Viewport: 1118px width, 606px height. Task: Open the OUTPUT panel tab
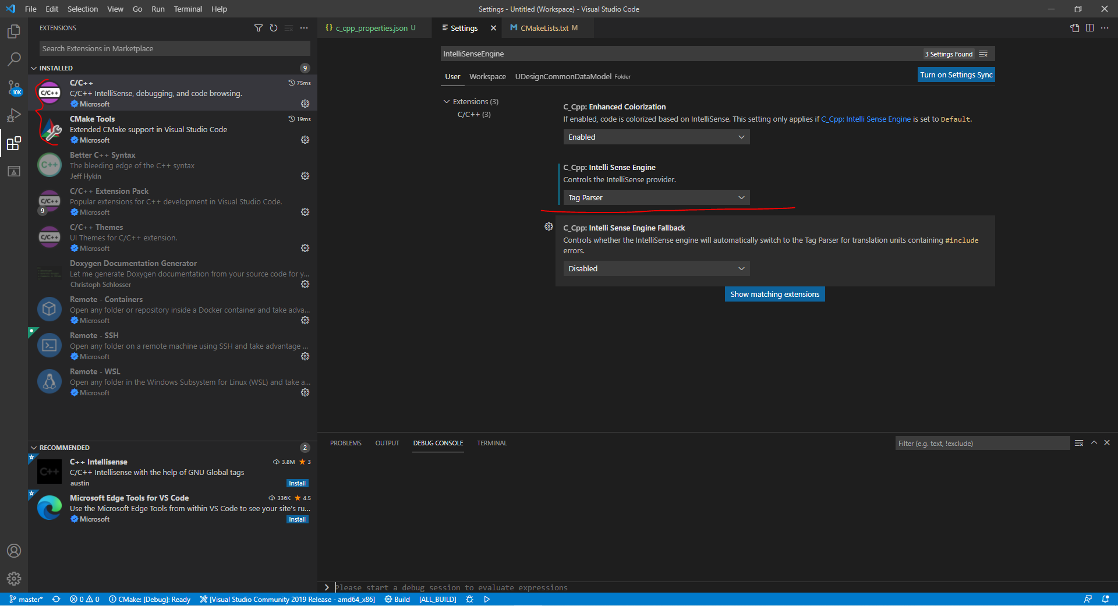click(x=387, y=443)
